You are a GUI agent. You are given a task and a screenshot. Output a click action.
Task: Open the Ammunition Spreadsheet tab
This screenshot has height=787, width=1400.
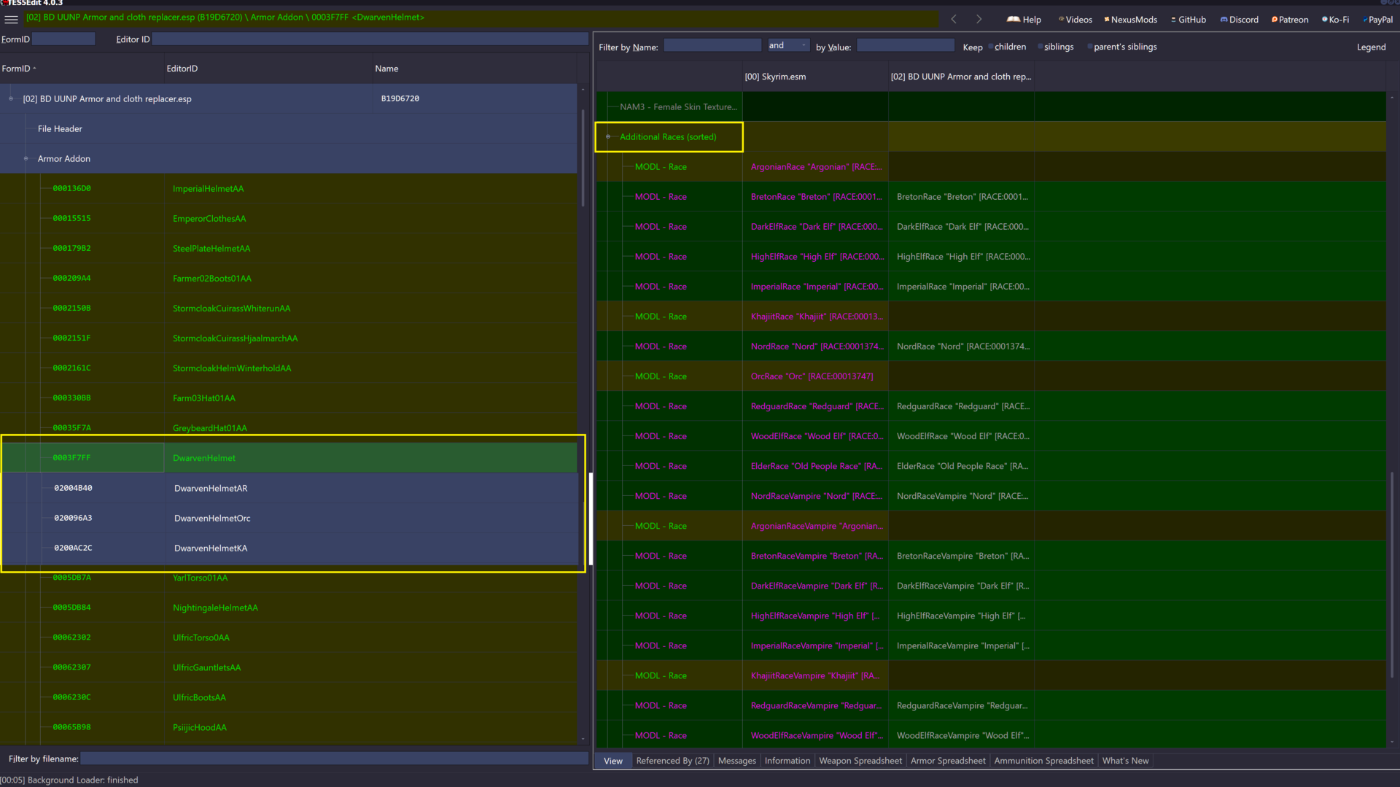(1043, 761)
